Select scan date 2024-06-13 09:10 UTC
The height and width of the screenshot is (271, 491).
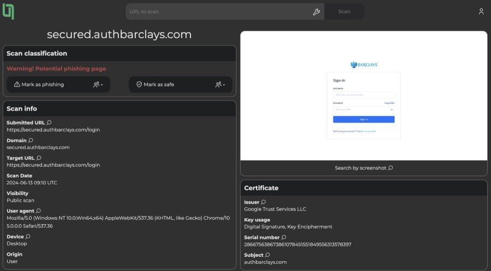tap(32, 183)
